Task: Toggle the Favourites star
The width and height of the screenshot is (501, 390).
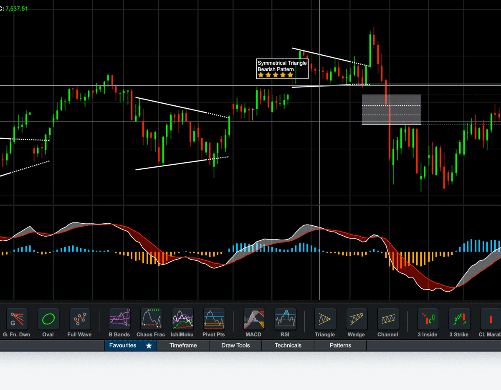Action: pos(149,345)
